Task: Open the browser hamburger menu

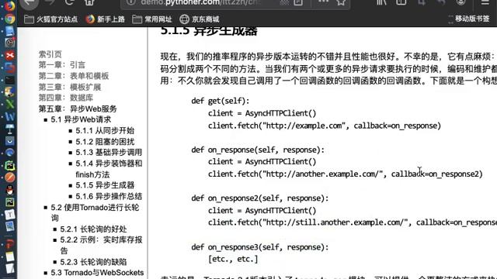Action: (485, 2)
